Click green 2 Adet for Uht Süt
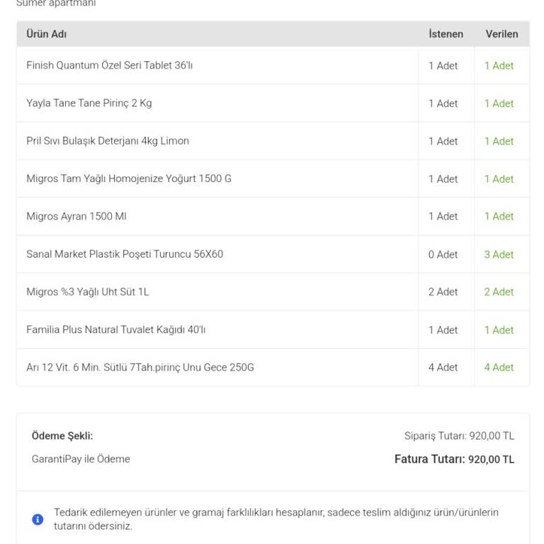 pos(499,292)
